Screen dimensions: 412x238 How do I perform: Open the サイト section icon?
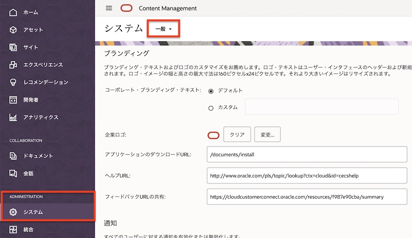click(13, 47)
